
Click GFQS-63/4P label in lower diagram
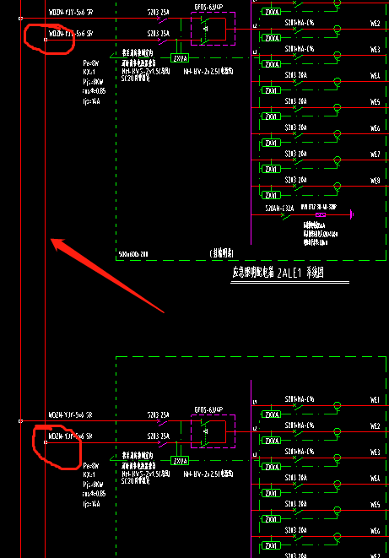click(208, 410)
